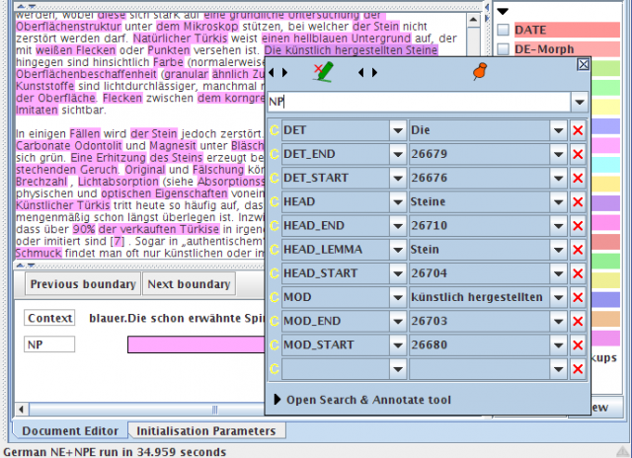The image size is (632, 458).
Task: Close the annotation editor popup
Action: 583,64
